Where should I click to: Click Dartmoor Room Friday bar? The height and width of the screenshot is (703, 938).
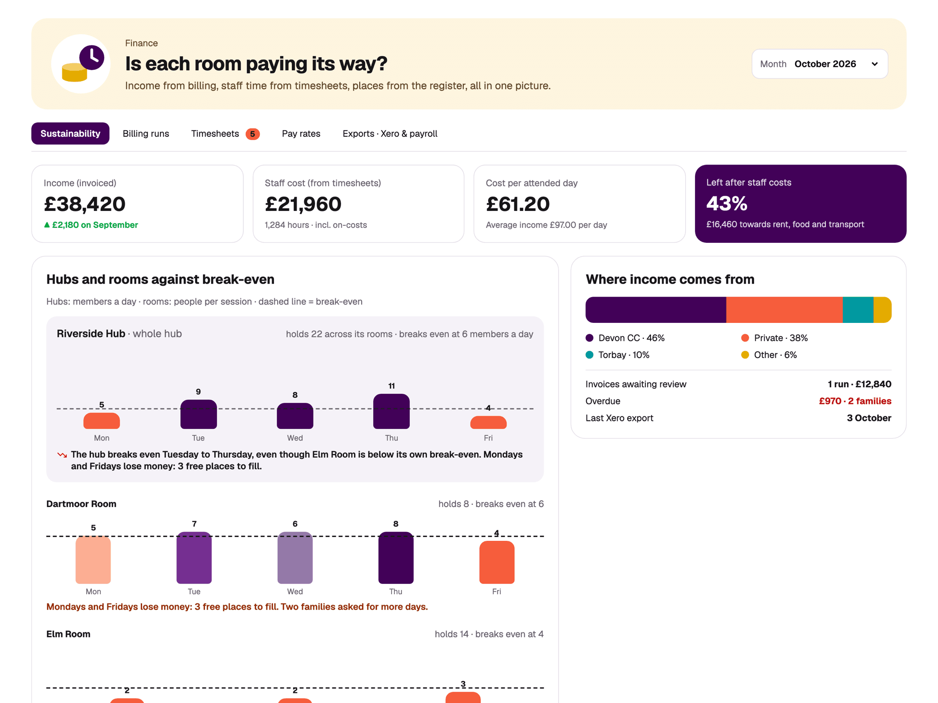click(x=497, y=562)
